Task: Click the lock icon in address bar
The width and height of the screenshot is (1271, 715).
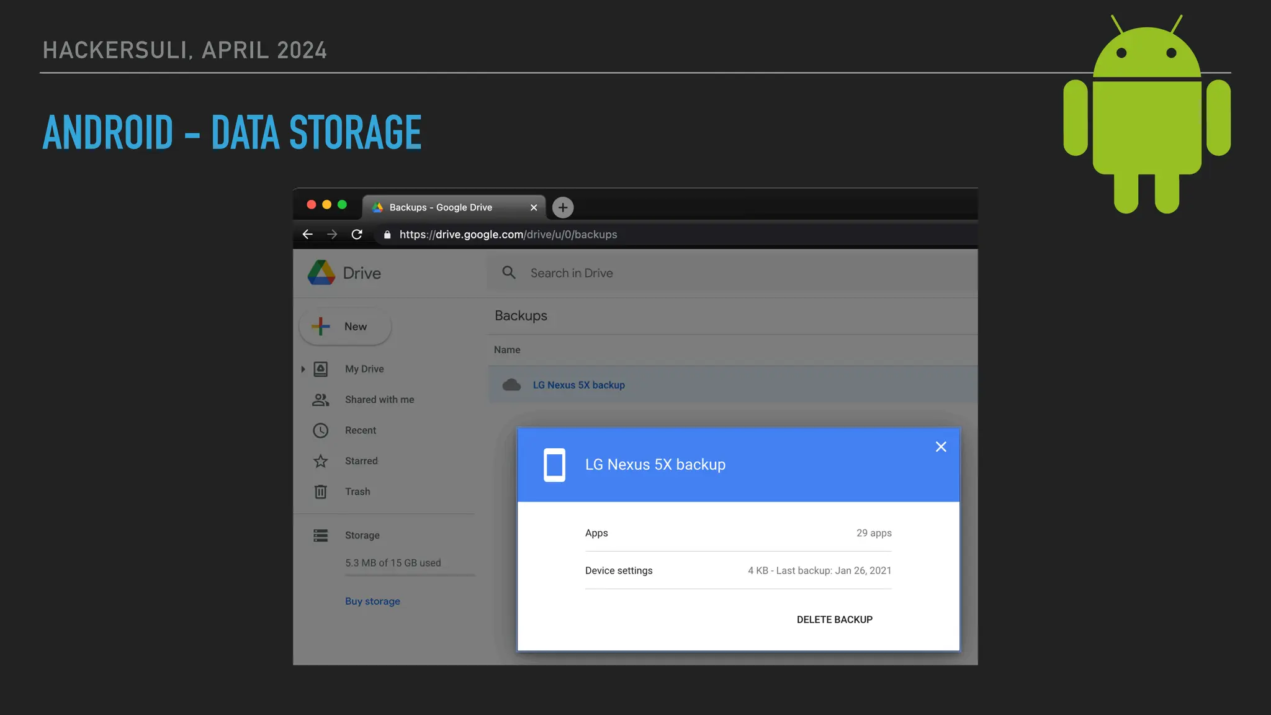Action: [387, 235]
